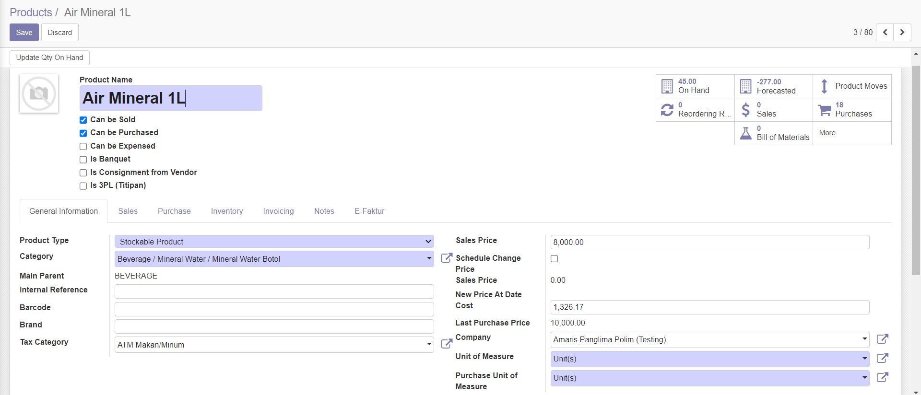Open the Purchase Unit of Measure dropdown
The height and width of the screenshot is (395, 921).
(710, 378)
